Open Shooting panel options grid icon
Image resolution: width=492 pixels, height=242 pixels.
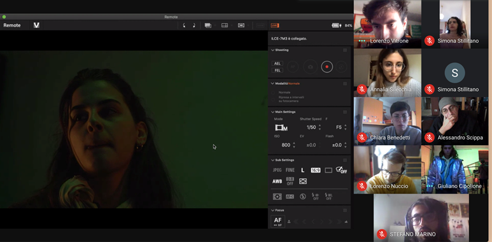point(345,50)
